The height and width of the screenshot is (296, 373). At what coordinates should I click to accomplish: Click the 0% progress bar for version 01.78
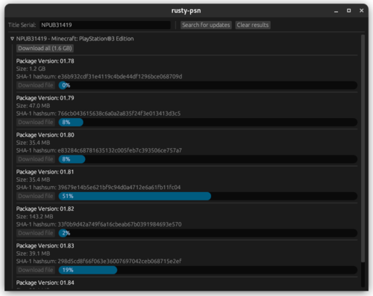pos(208,85)
